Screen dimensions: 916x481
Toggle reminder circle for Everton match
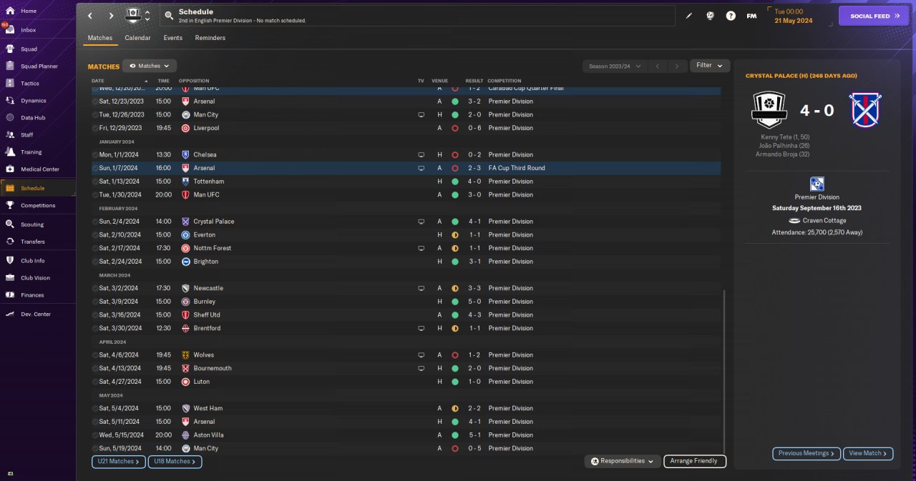(95, 234)
